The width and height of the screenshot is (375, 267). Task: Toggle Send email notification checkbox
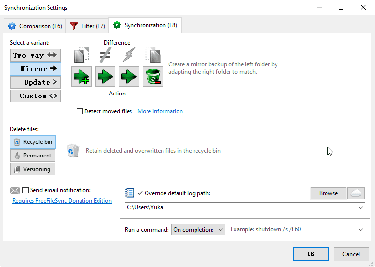[26, 190]
